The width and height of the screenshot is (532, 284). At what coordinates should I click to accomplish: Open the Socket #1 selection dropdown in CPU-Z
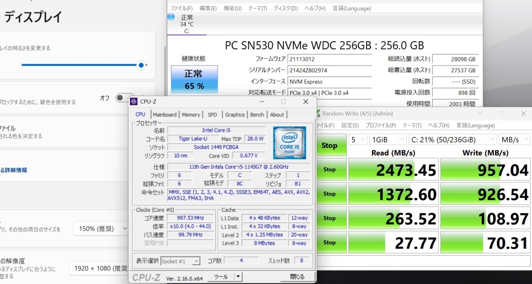[180, 261]
